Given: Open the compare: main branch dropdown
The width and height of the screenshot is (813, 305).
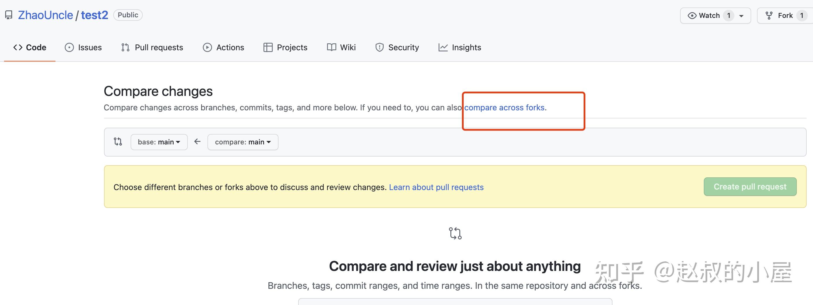Looking at the screenshot, I should 243,142.
